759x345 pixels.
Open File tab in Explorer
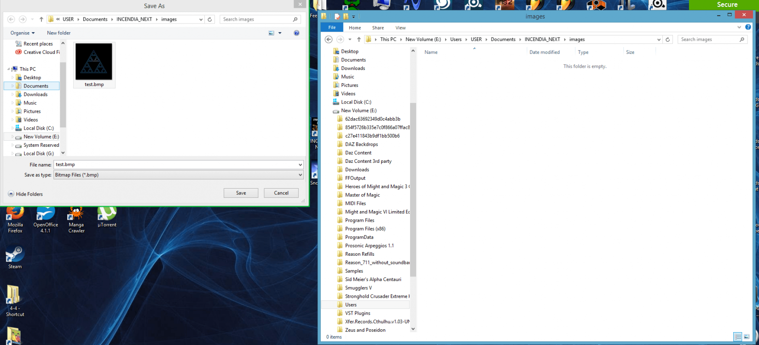(332, 28)
